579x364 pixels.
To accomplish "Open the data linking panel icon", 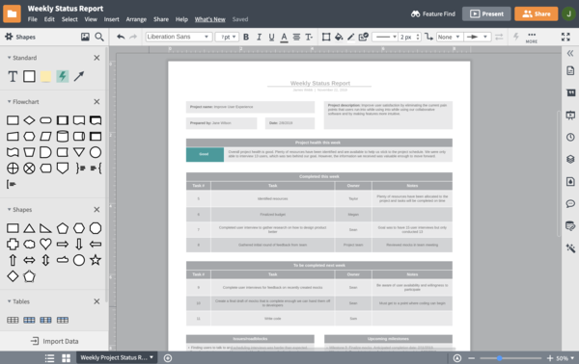I will tap(570, 226).
